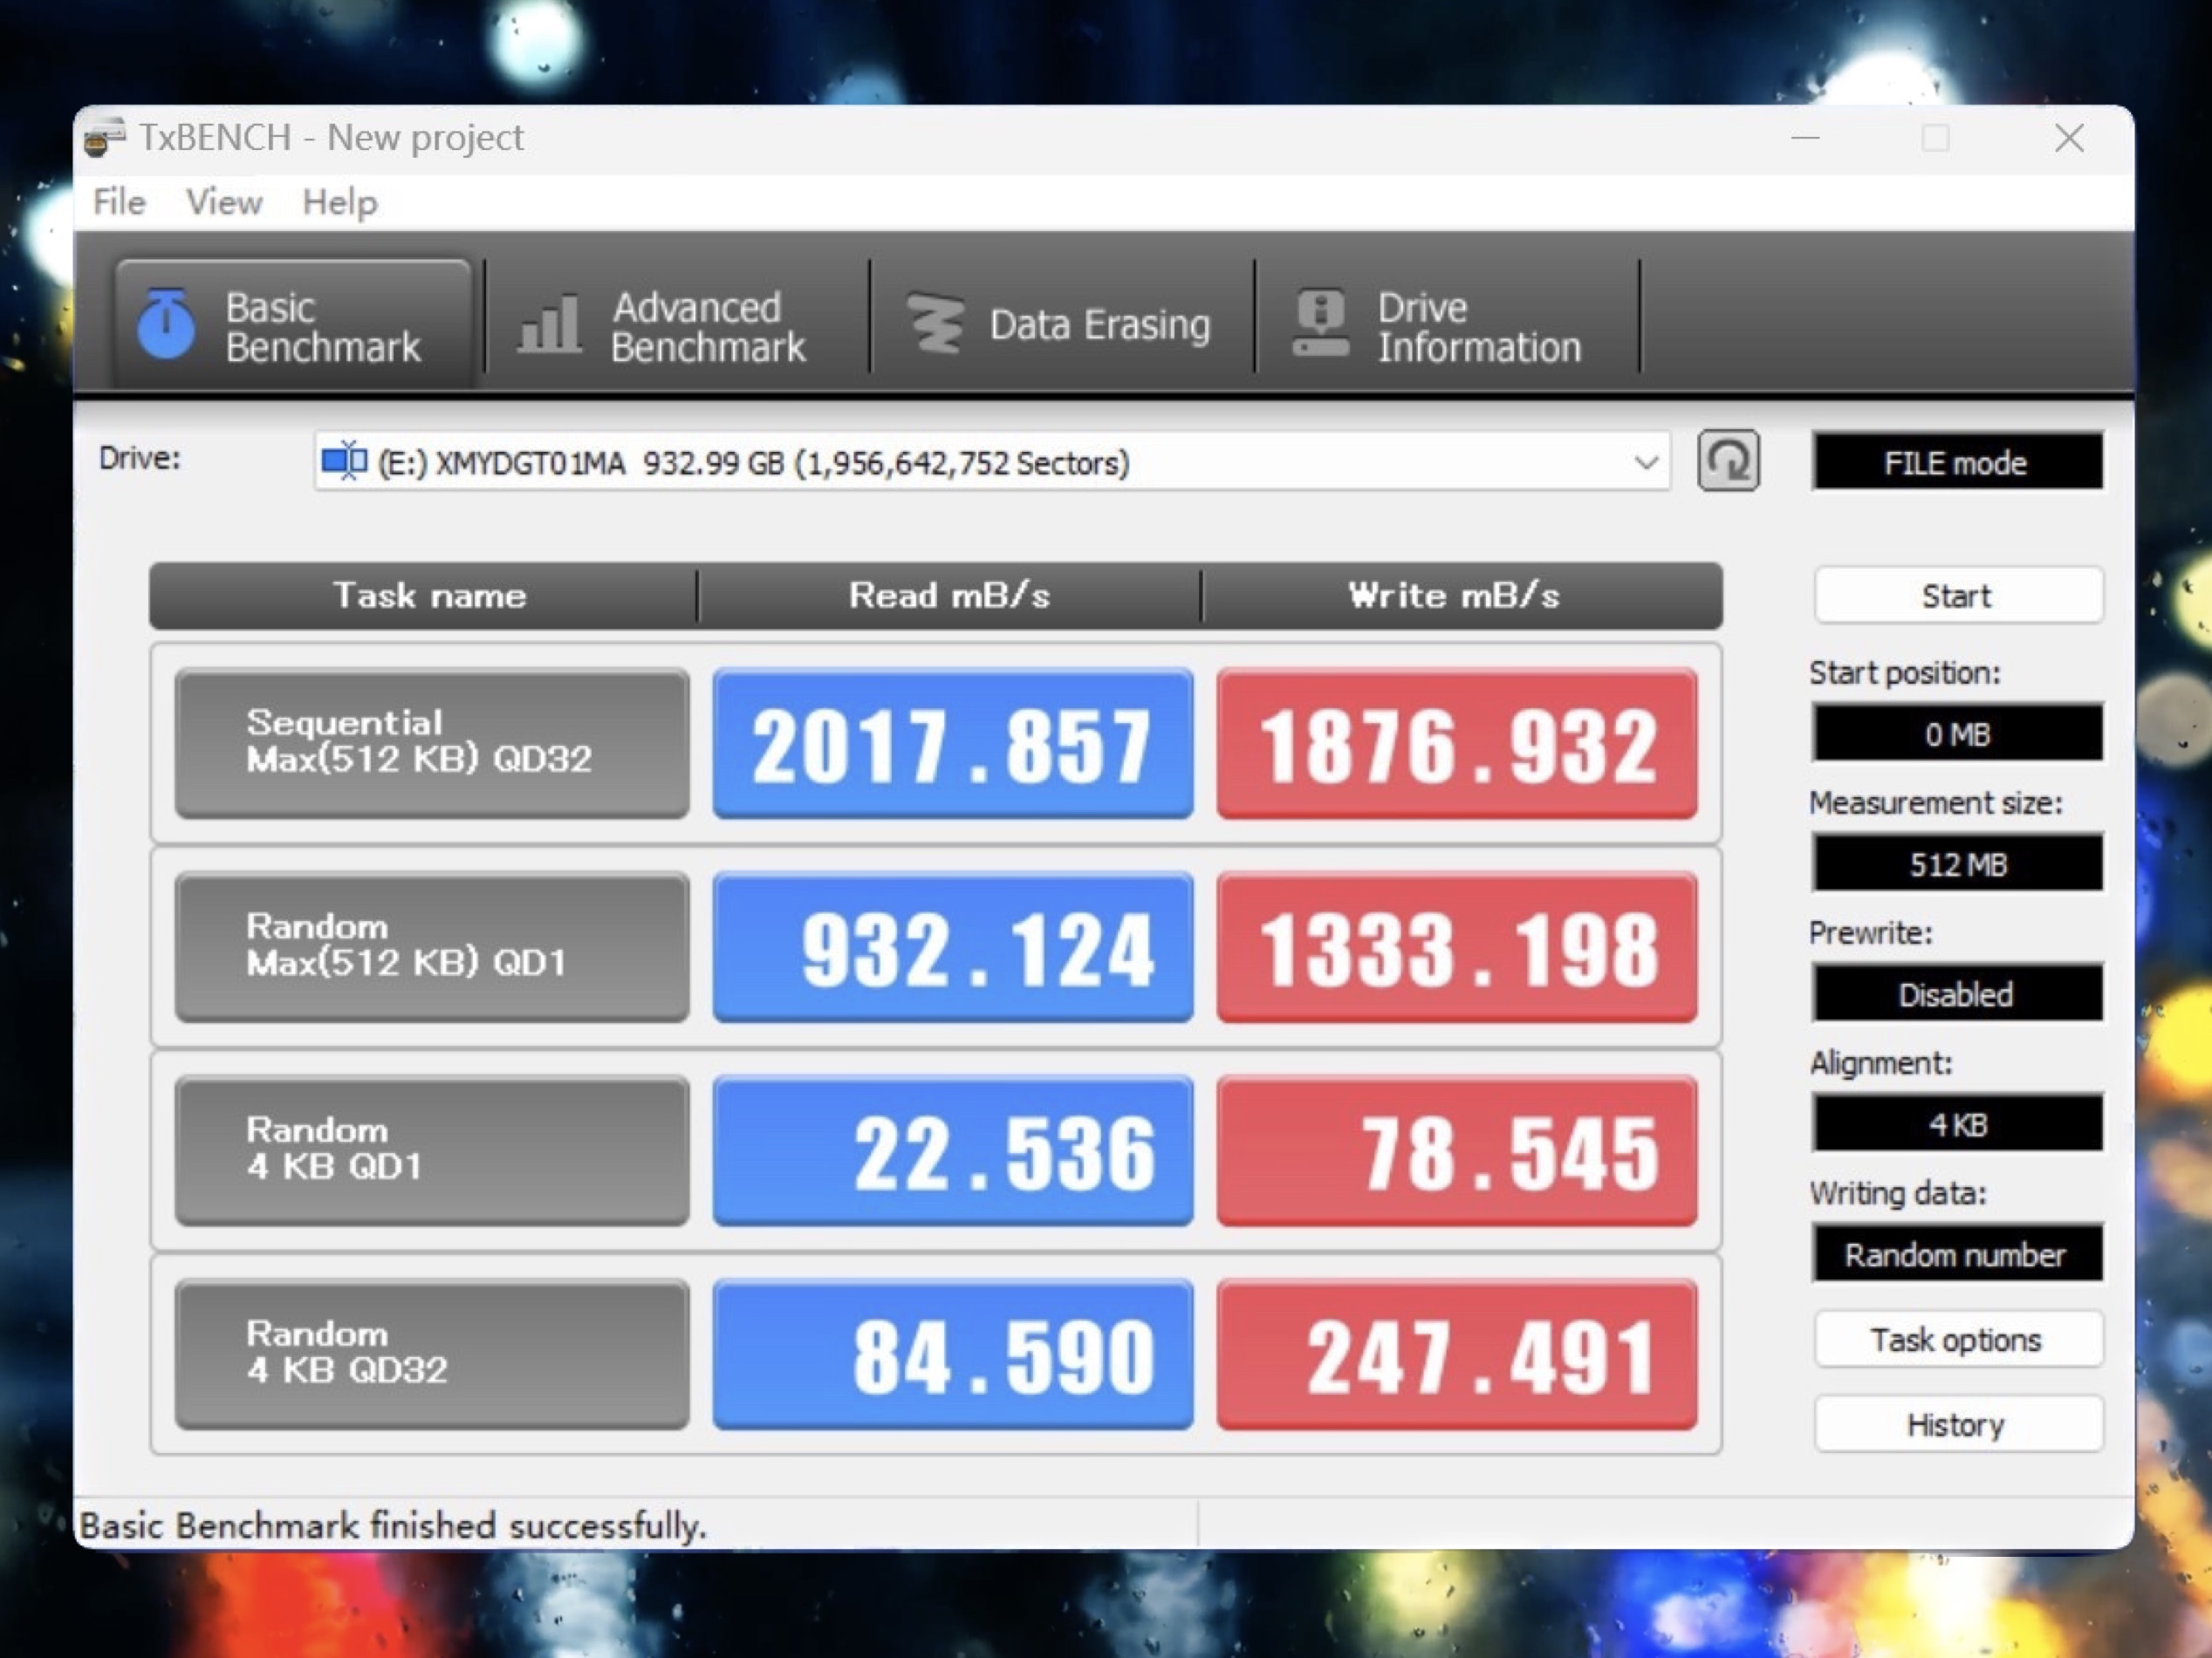Click the History button
This screenshot has width=2212, height=1658.
(1956, 1425)
